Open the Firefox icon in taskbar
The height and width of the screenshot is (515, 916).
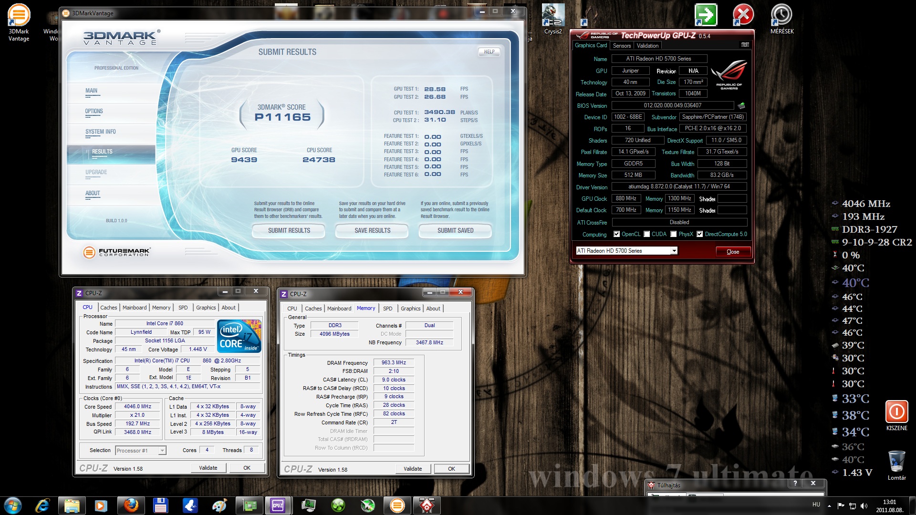[x=131, y=505]
